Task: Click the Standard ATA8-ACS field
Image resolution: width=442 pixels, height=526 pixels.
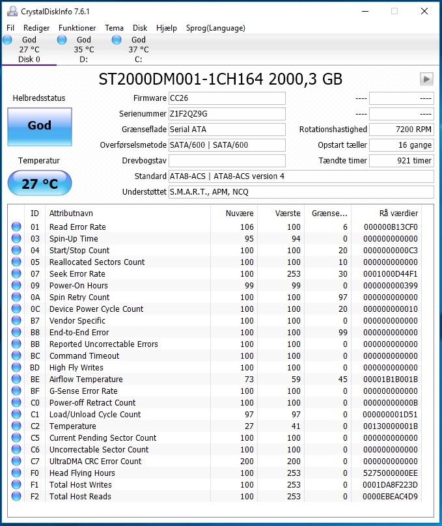Action: 301,176
